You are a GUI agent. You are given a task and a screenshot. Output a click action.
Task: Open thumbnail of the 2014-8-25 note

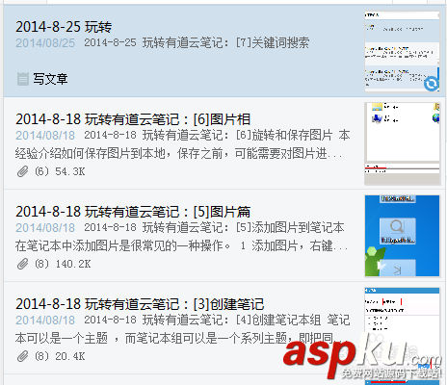tap(402, 52)
